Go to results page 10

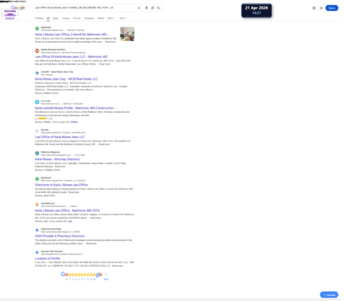click(x=94, y=279)
